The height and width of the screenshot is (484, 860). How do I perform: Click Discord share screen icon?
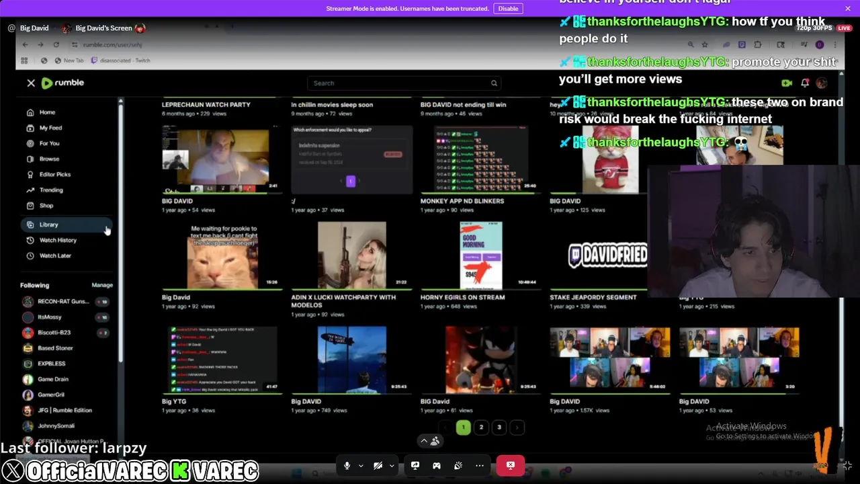coord(415,465)
